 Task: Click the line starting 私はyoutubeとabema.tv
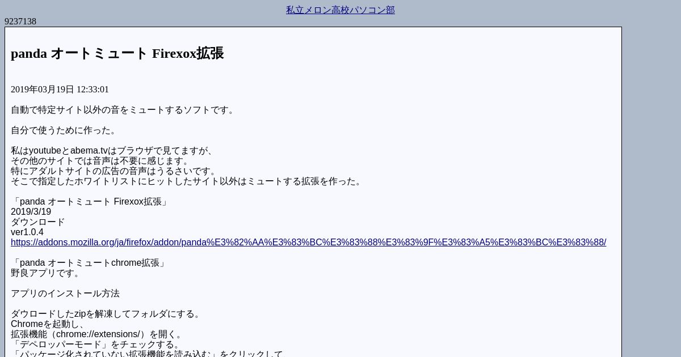click(113, 151)
